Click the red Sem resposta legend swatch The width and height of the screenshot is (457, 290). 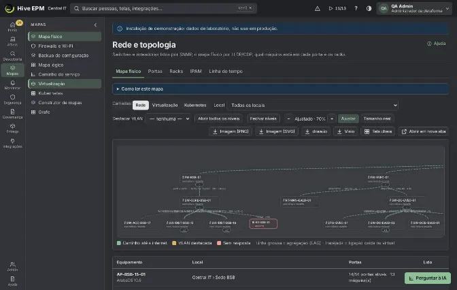[x=219, y=243]
